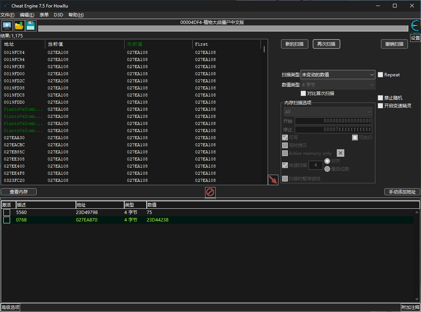This screenshot has height=312, width=421.
Task: Enable the Repeat checkbox
Action: (x=381, y=75)
